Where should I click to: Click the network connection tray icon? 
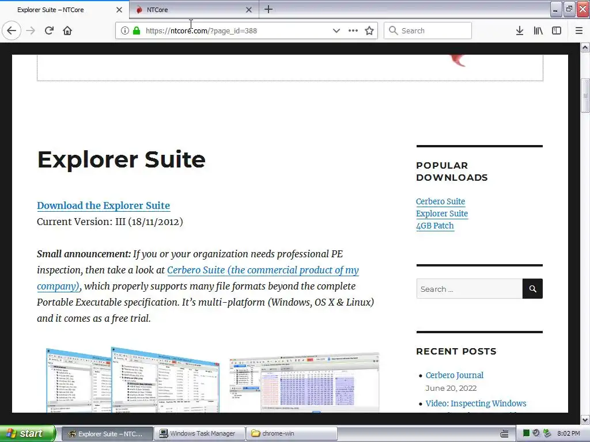tap(547, 433)
